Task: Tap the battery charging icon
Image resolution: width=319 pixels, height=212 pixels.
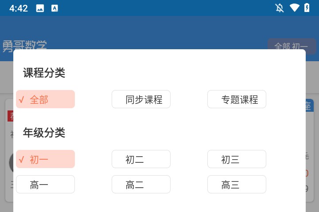Action: [307, 8]
